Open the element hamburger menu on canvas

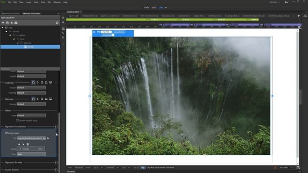[94, 32]
